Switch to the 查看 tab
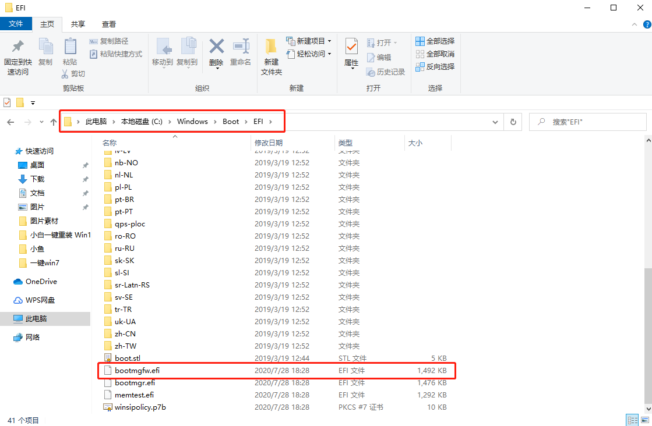This screenshot has width=652, height=426. (x=109, y=24)
